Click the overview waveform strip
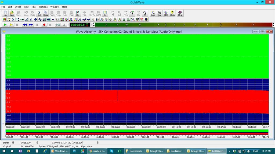 tap(137, 132)
